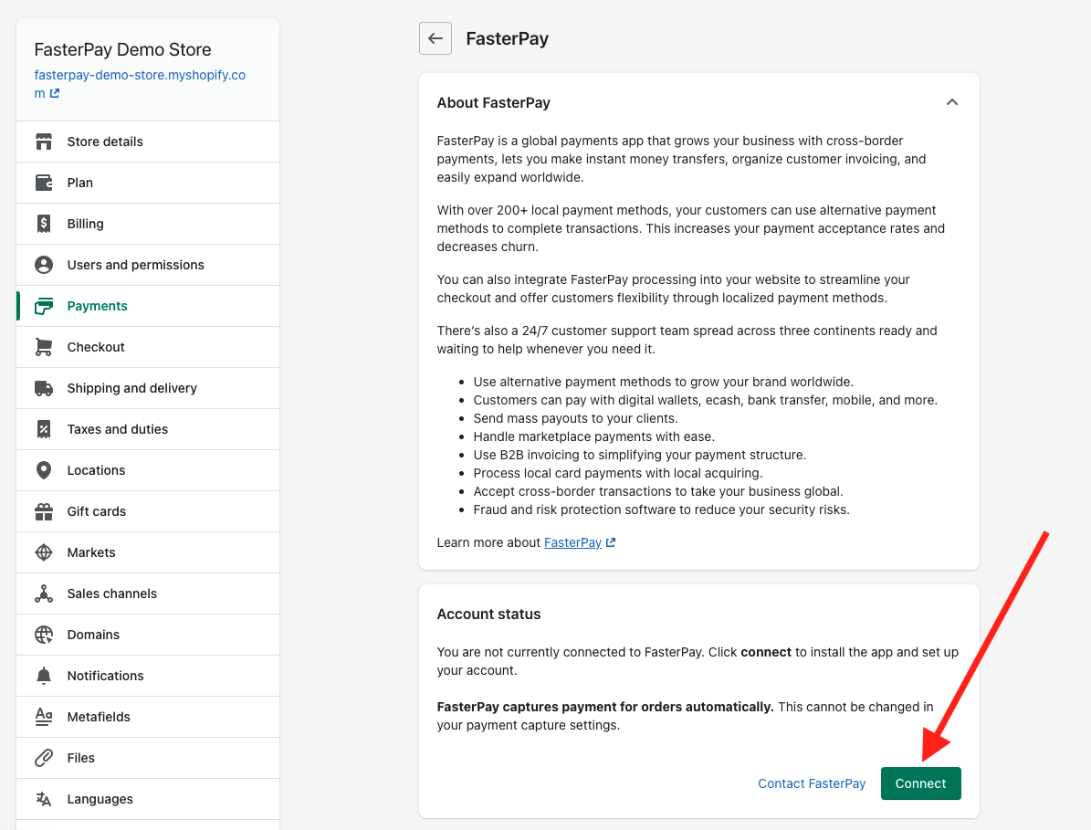This screenshot has height=830, width=1091.
Task: Open the Learn more FasterPay link
Action: click(572, 542)
